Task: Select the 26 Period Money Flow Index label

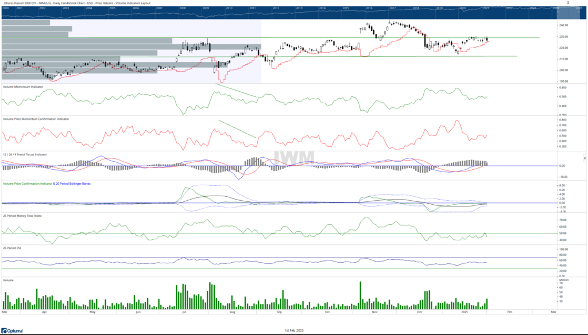Action: [x=22, y=216]
